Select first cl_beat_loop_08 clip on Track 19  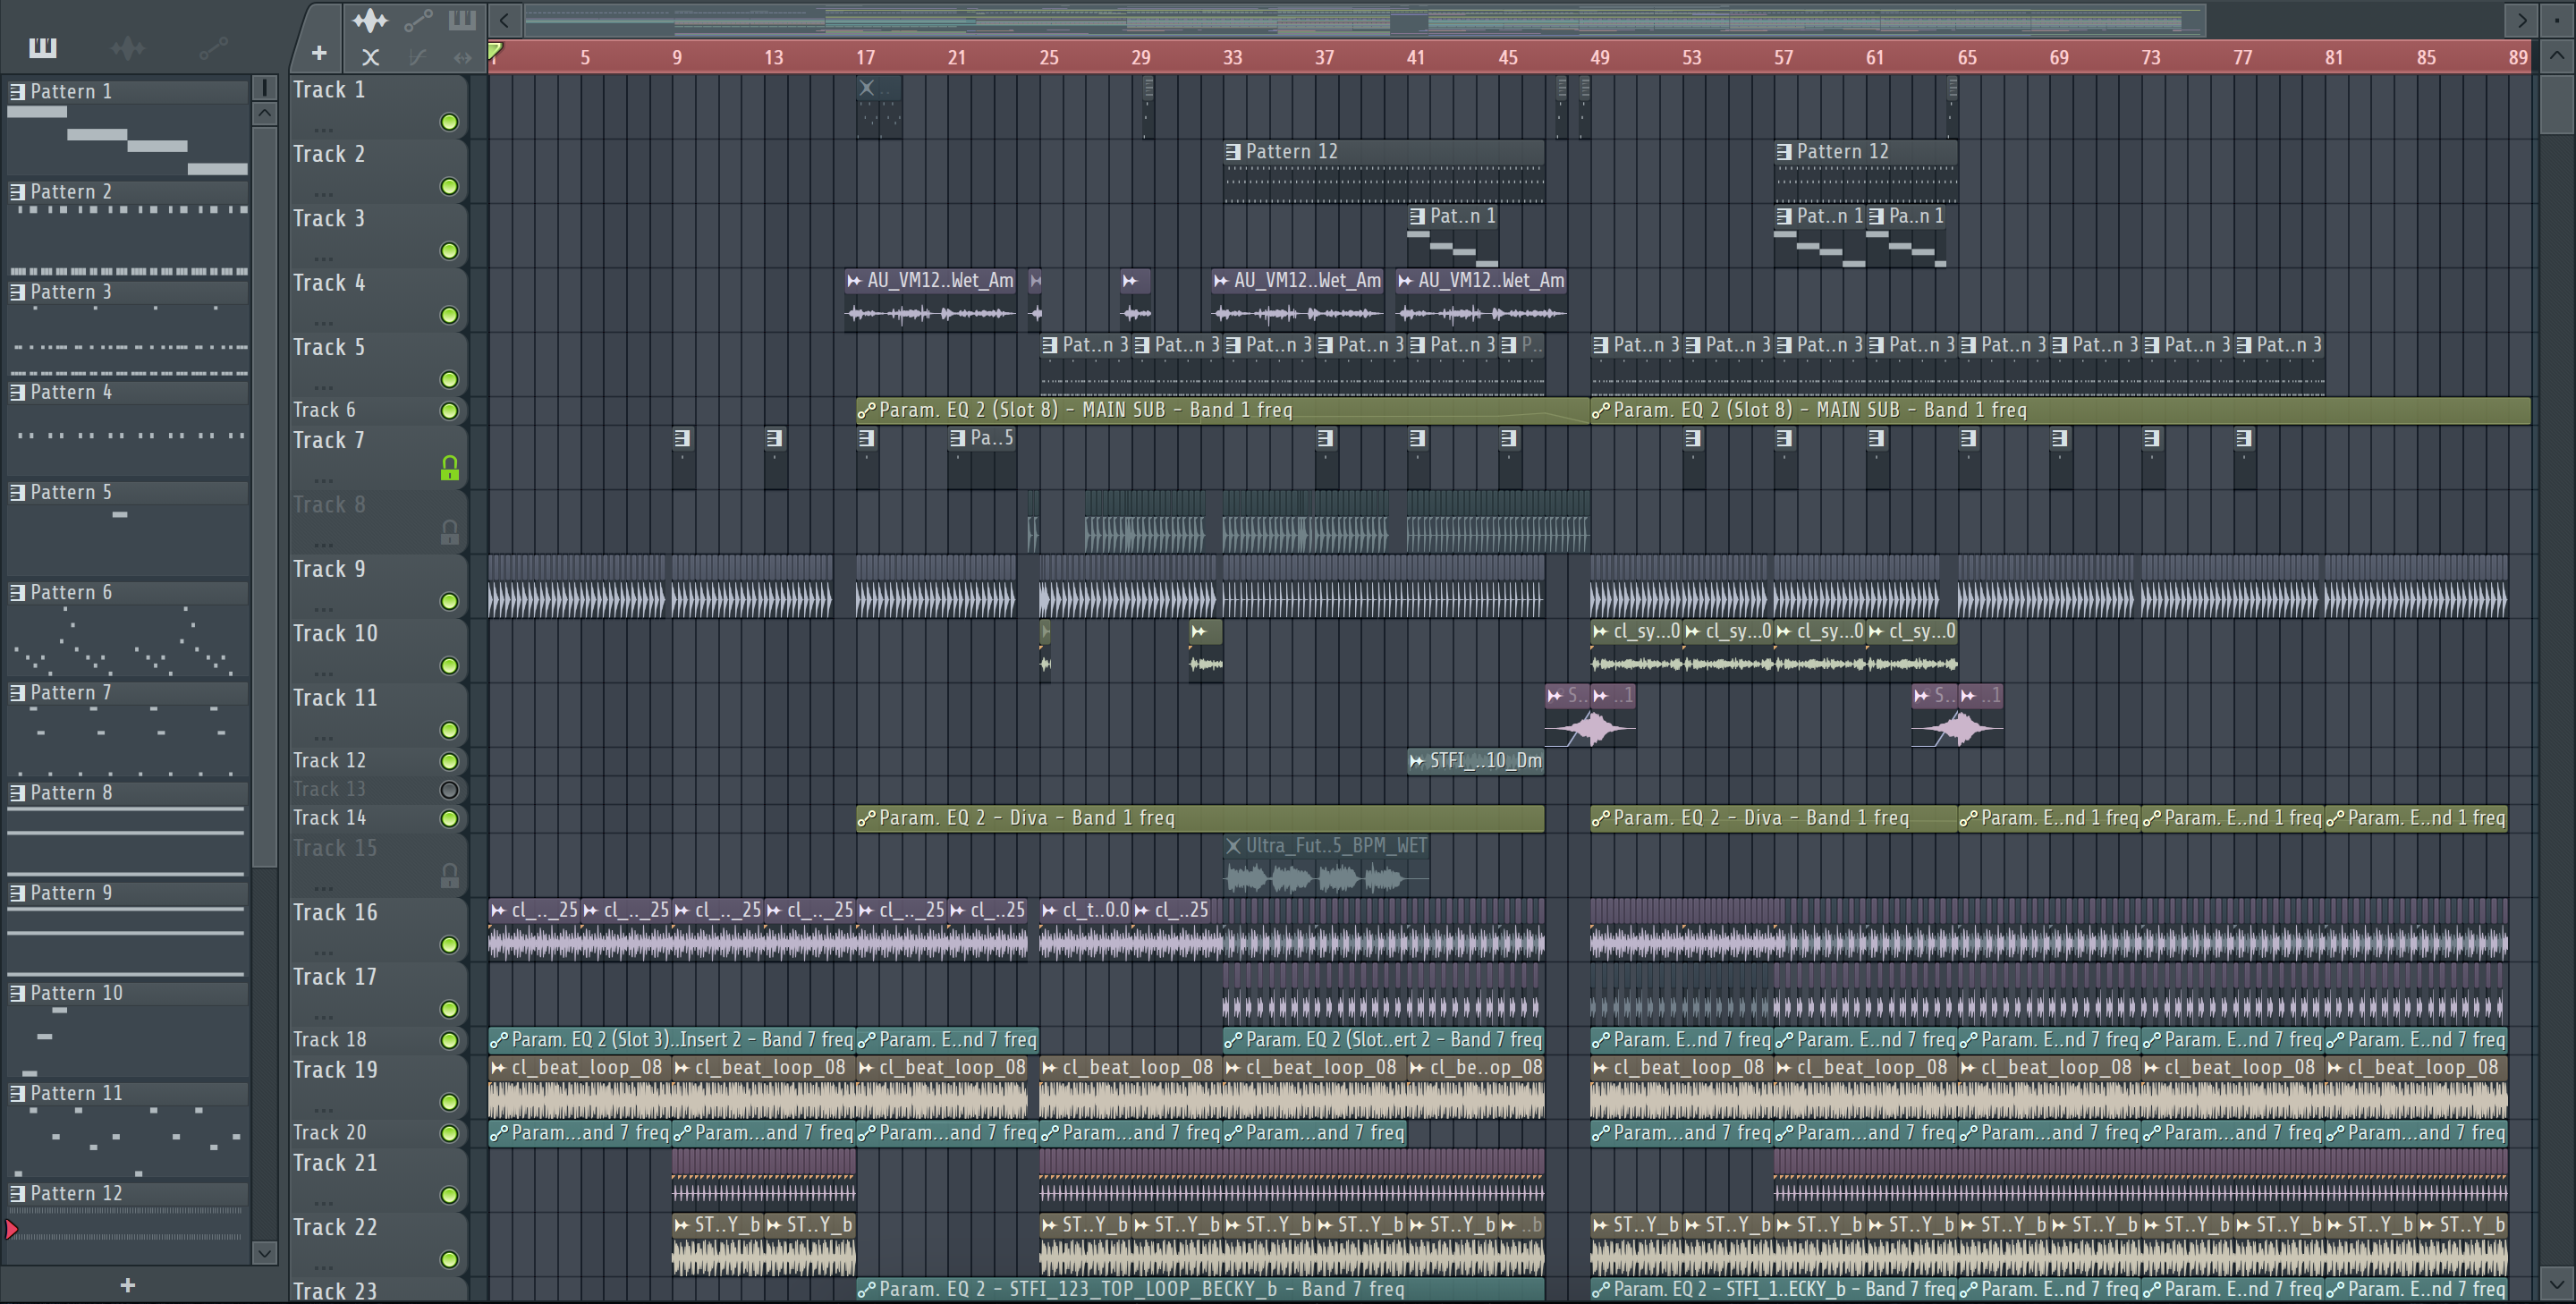tap(579, 1087)
